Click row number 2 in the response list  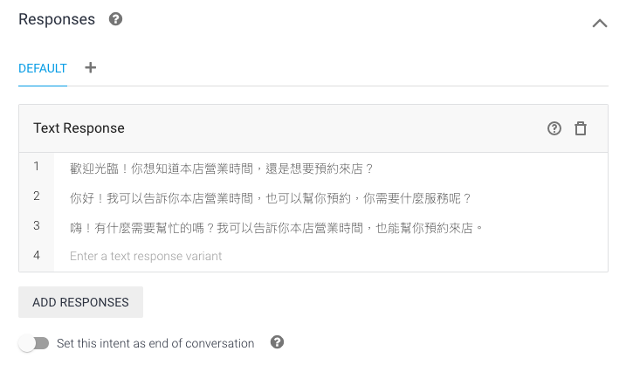pyautogui.click(x=37, y=196)
